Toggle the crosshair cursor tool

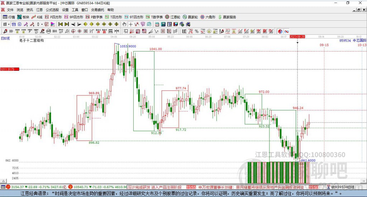(131, 24)
